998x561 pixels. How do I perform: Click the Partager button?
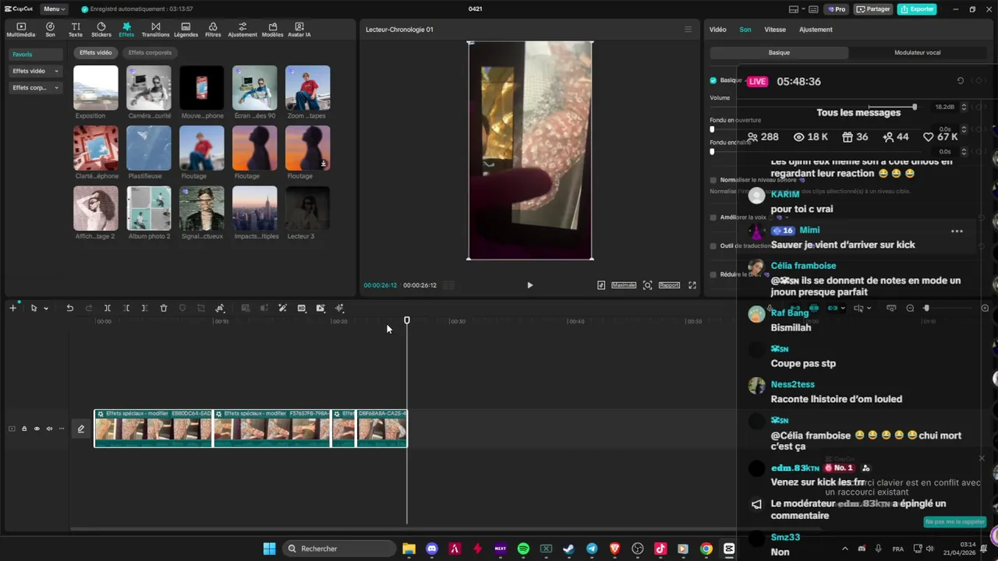[873, 9]
